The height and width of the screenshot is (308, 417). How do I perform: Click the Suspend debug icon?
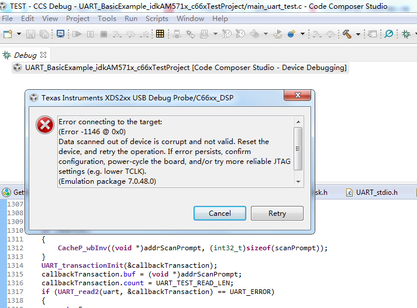point(91,34)
